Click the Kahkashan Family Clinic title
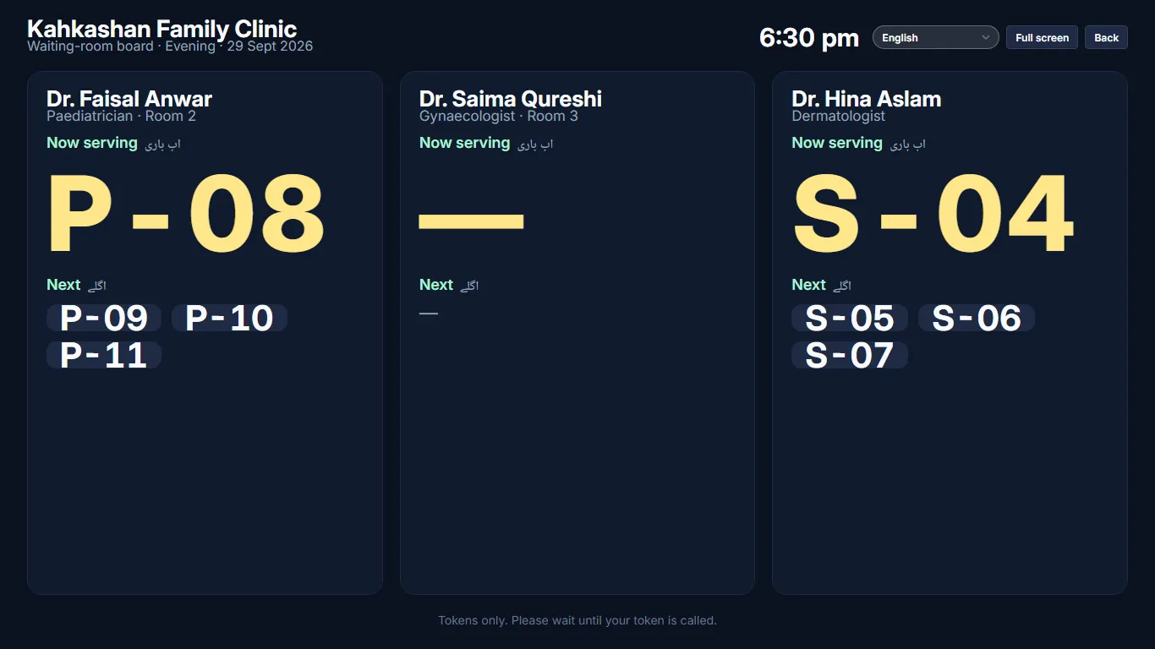 pyautogui.click(x=162, y=30)
